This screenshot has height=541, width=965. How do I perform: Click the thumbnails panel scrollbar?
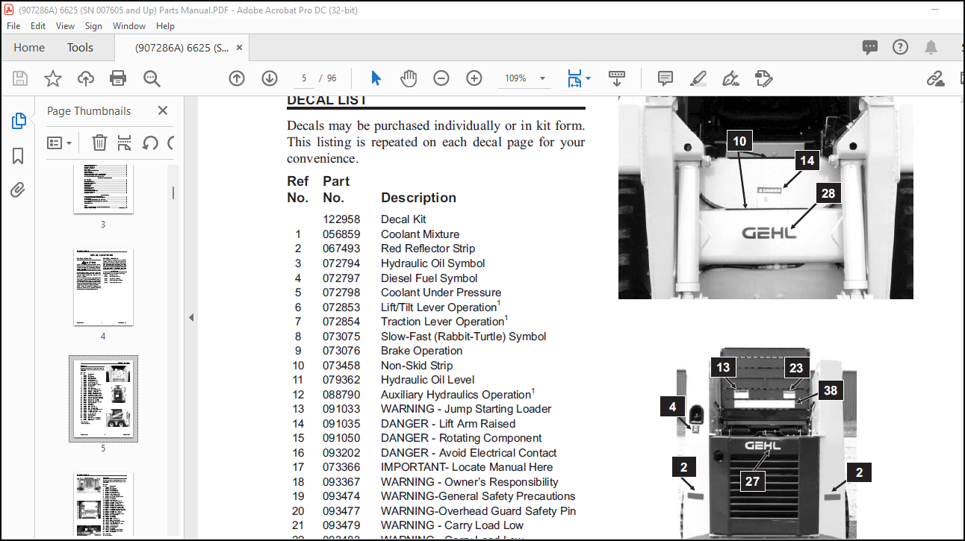173,193
